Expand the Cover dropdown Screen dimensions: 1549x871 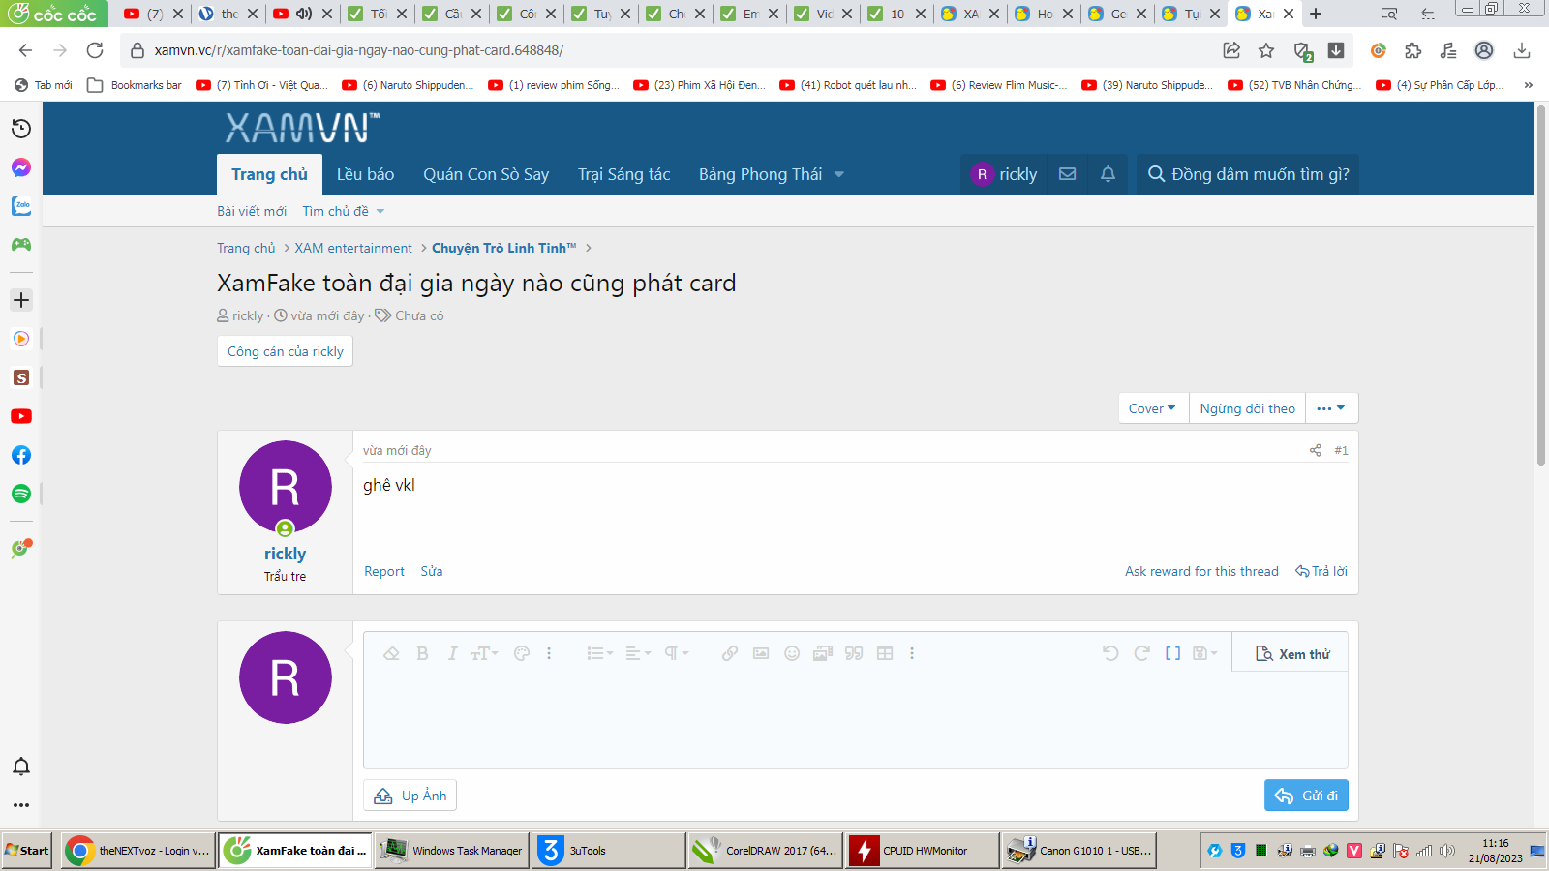(x=1152, y=408)
